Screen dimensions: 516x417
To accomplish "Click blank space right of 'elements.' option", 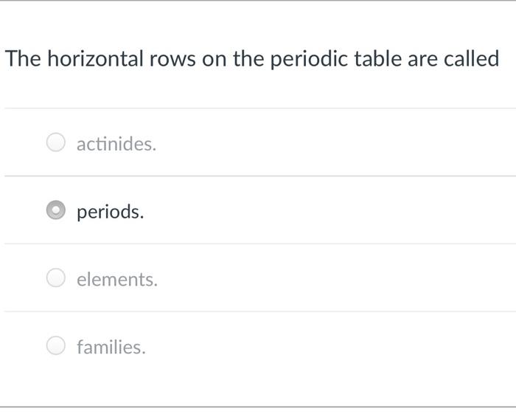I will (x=332, y=278).
